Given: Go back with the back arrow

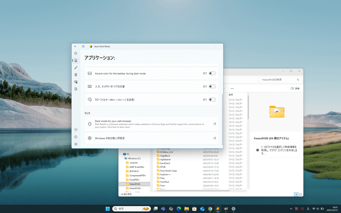Looking at the screenshot, I should pyautogui.click(x=75, y=46).
